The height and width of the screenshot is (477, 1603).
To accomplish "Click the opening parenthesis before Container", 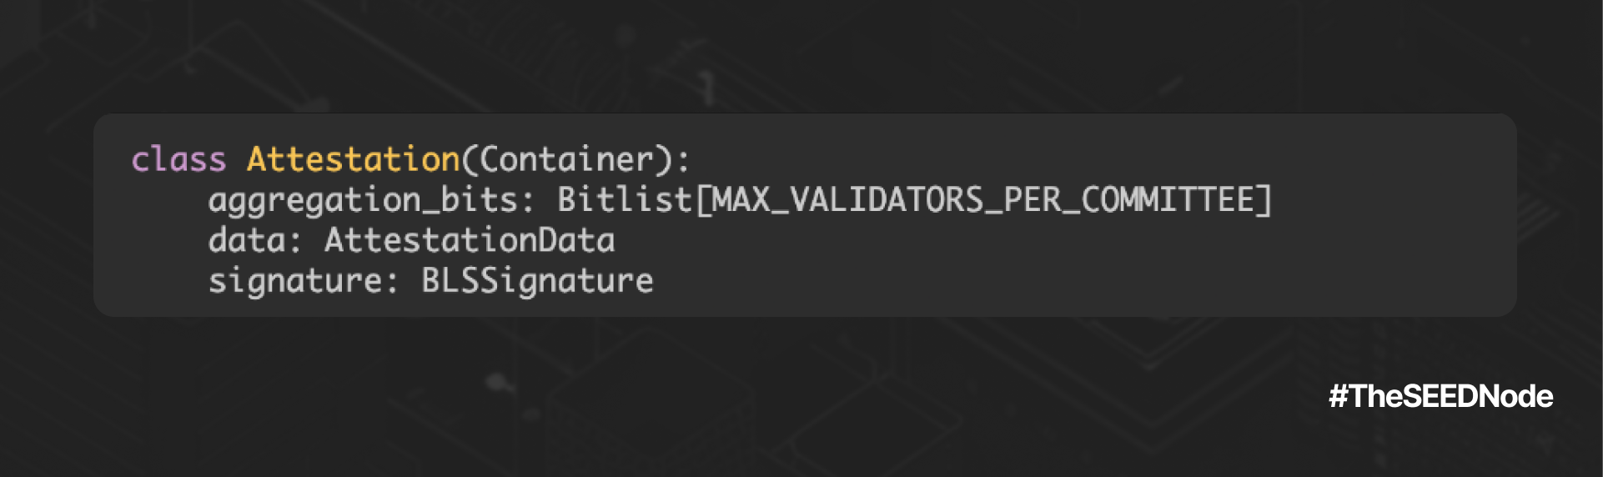I will (470, 159).
